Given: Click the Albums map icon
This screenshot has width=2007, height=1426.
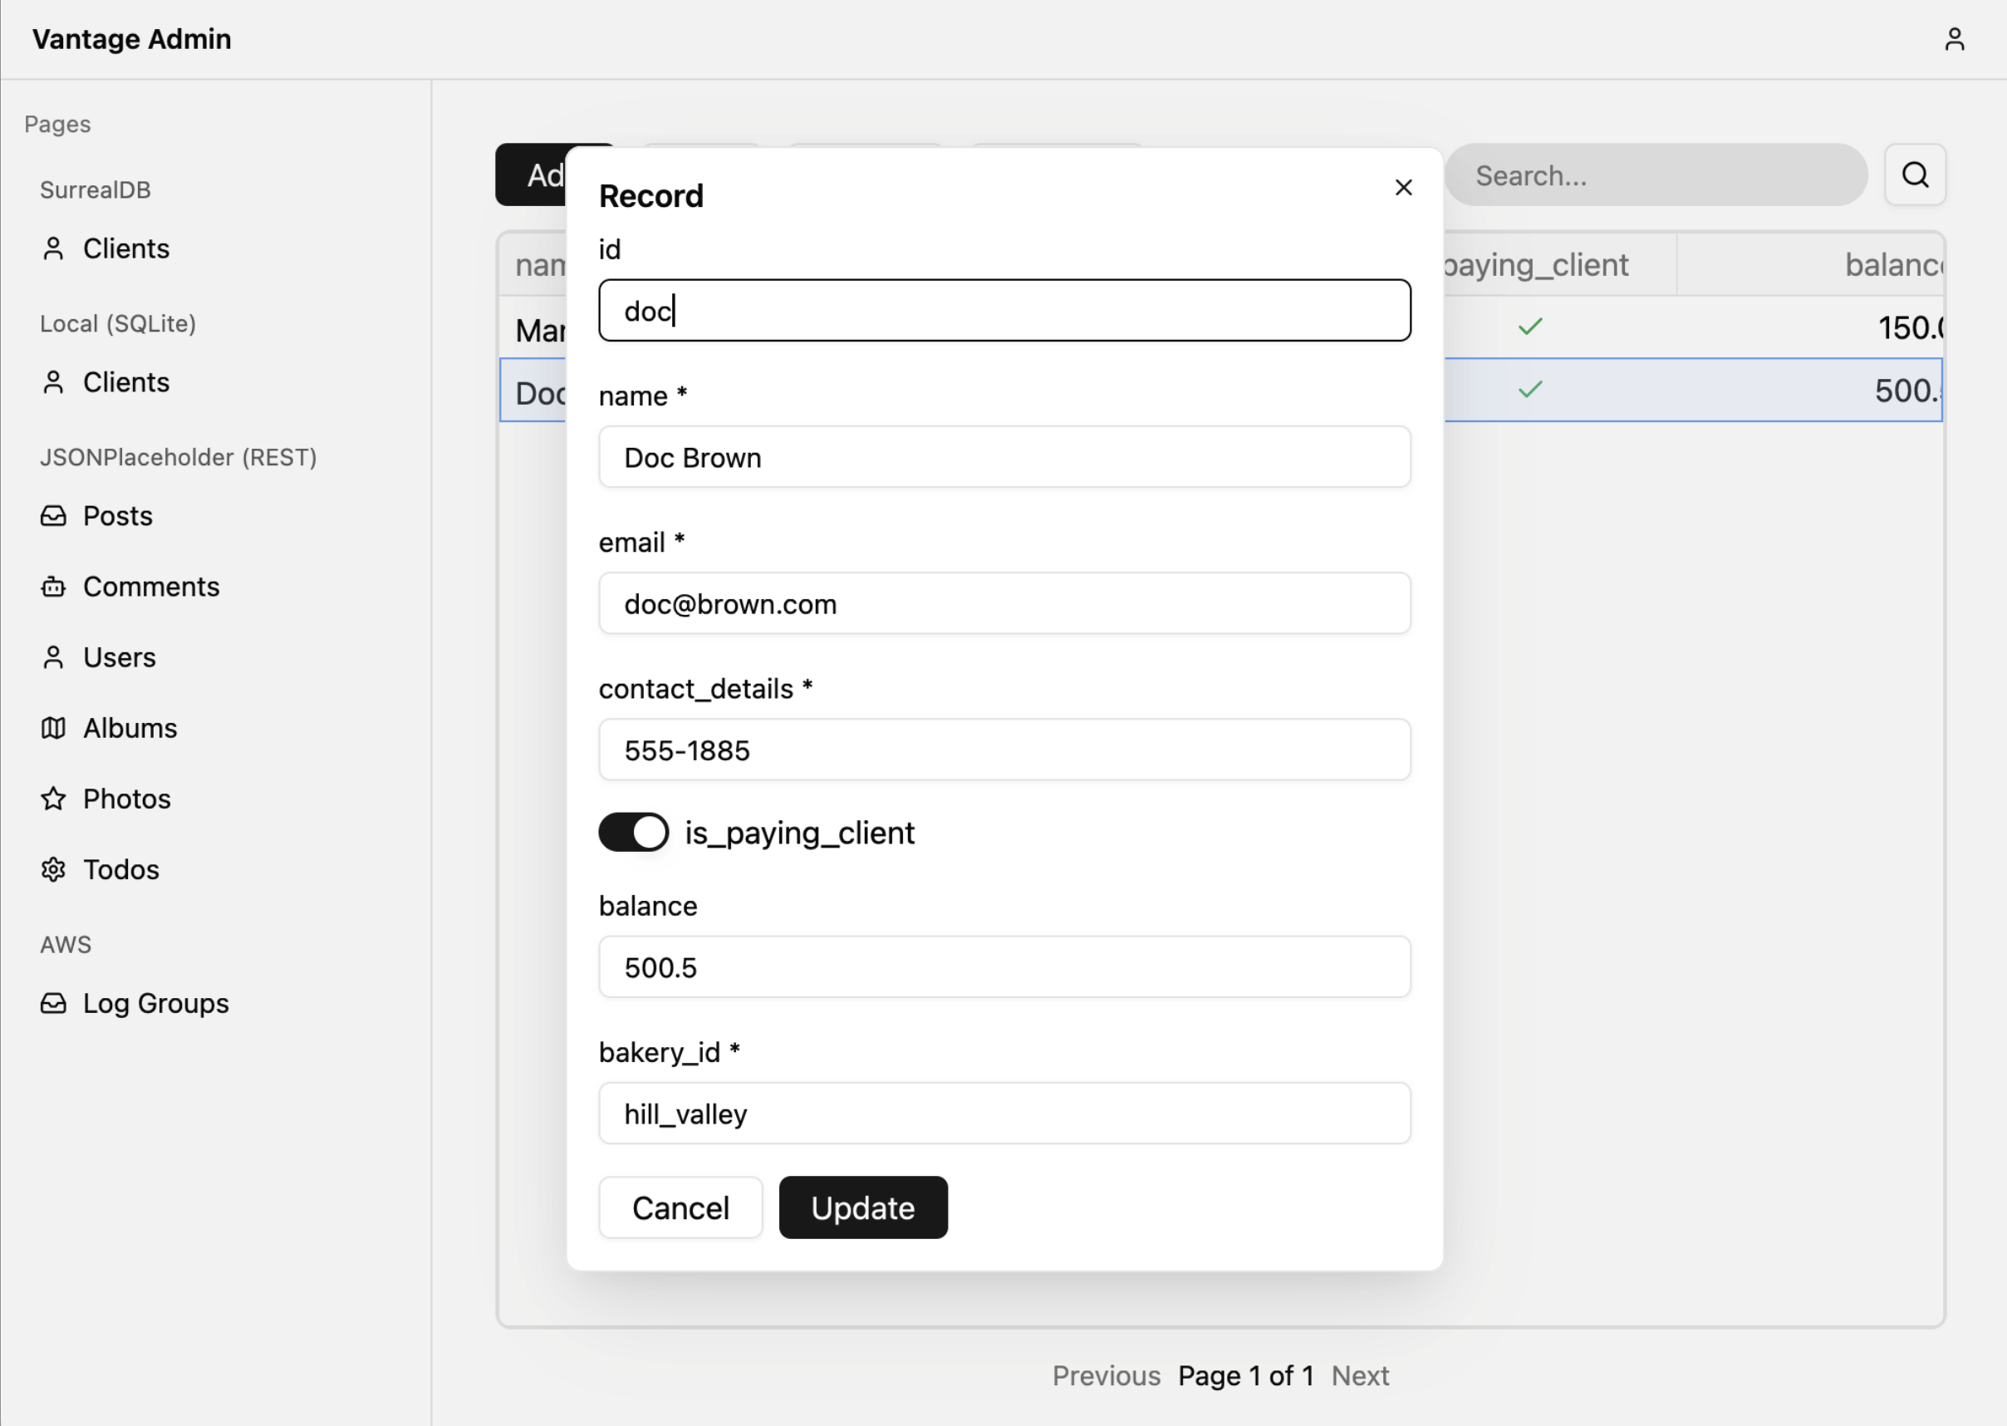Looking at the screenshot, I should [x=53, y=728].
